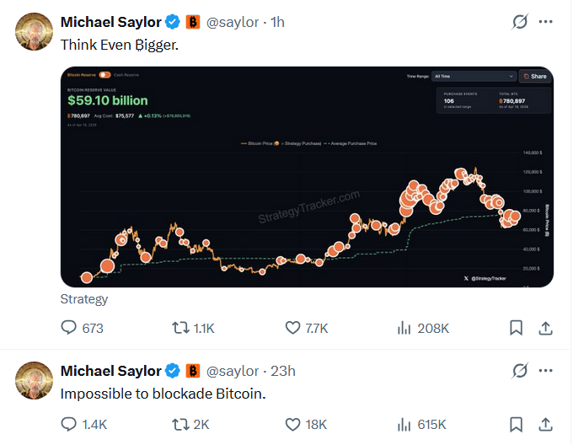Open more options on second post
This screenshot has width=573, height=445.
tap(546, 371)
